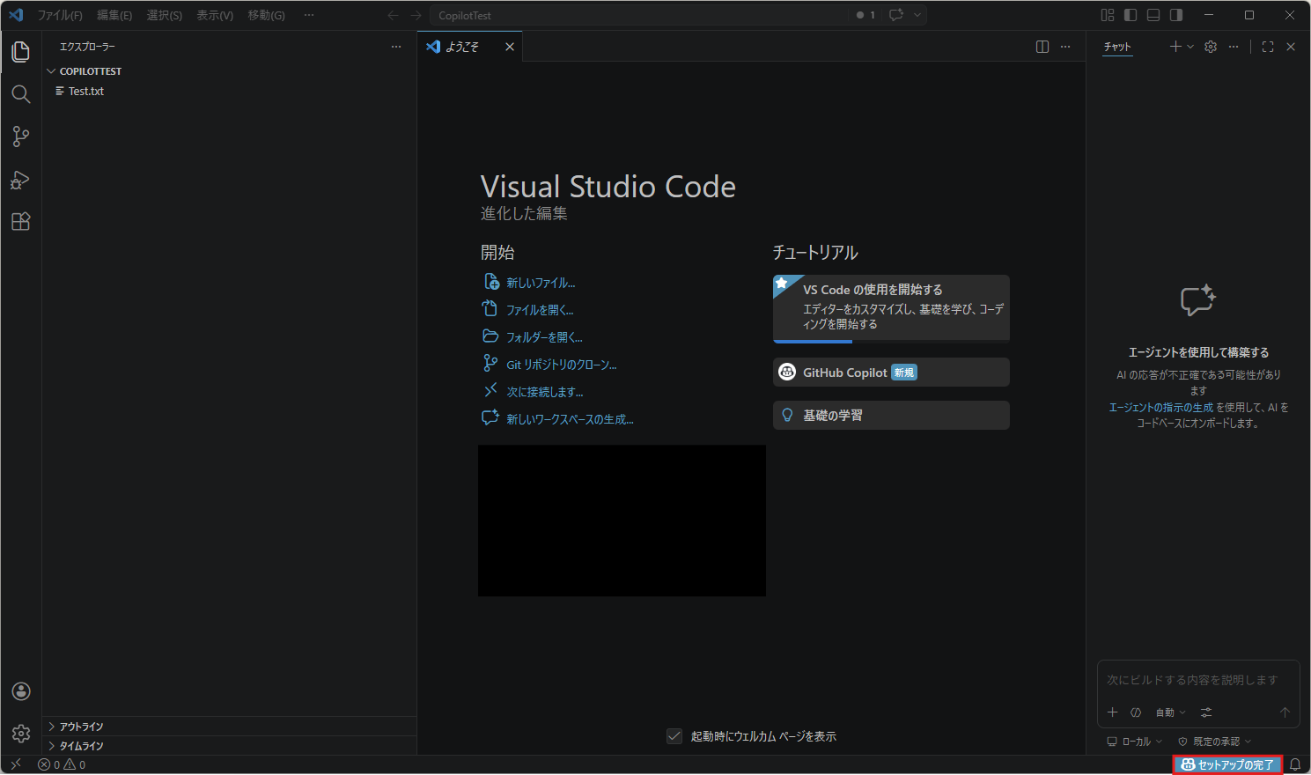Select the ようこそ tab

coord(461,47)
